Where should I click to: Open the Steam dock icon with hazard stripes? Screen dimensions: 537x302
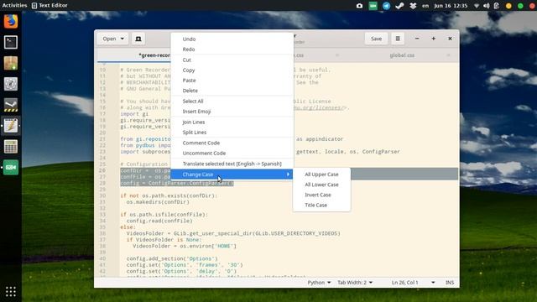(x=11, y=105)
